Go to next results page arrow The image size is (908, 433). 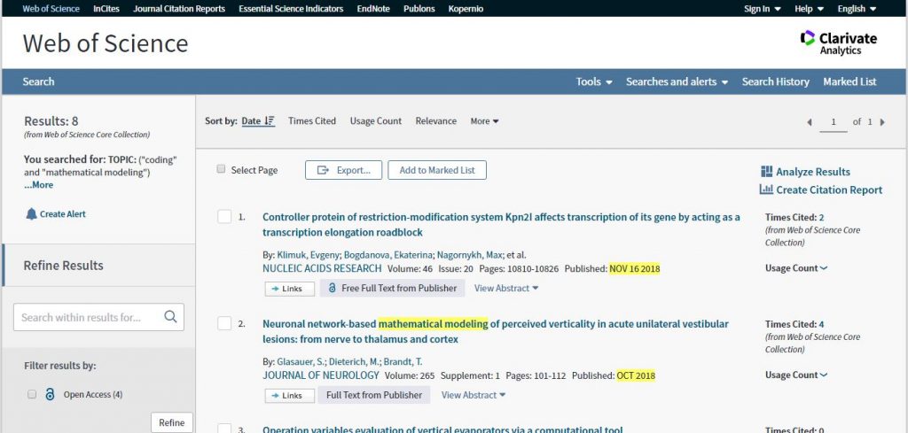[x=882, y=122]
